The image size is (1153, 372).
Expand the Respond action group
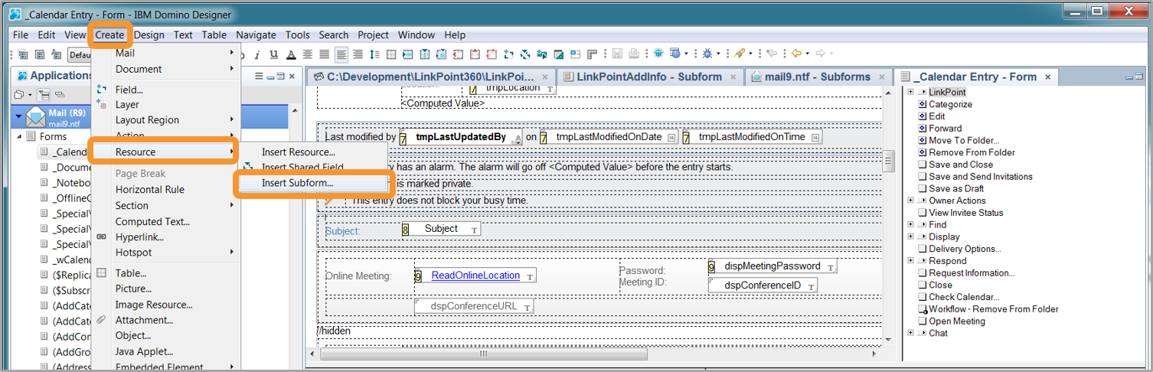tap(910, 261)
